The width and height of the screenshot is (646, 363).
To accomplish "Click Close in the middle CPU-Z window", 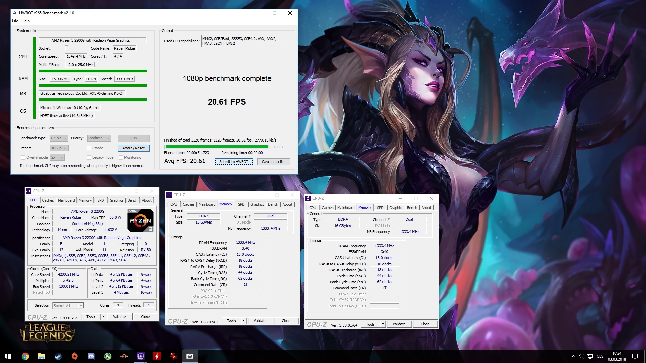I will [x=286, y=321].
